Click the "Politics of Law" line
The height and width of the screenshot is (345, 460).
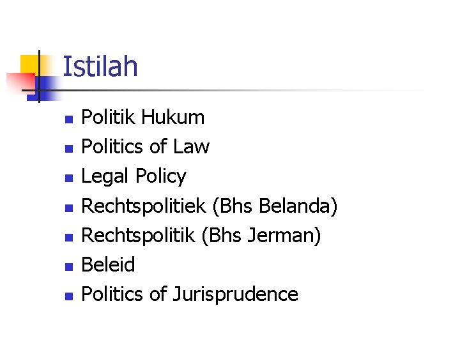(x=146, y=146)
